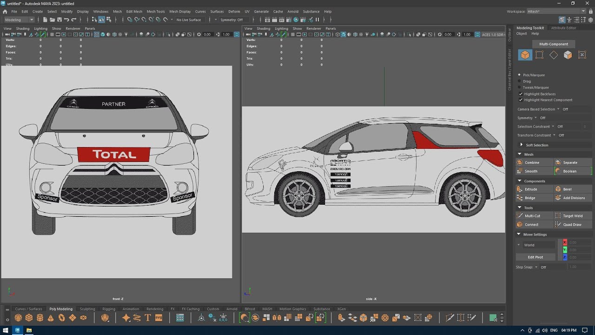The height and width of the screenshot is (335, 595).
Task: Click the Undo arrow icon
Action: pos(66,20)
